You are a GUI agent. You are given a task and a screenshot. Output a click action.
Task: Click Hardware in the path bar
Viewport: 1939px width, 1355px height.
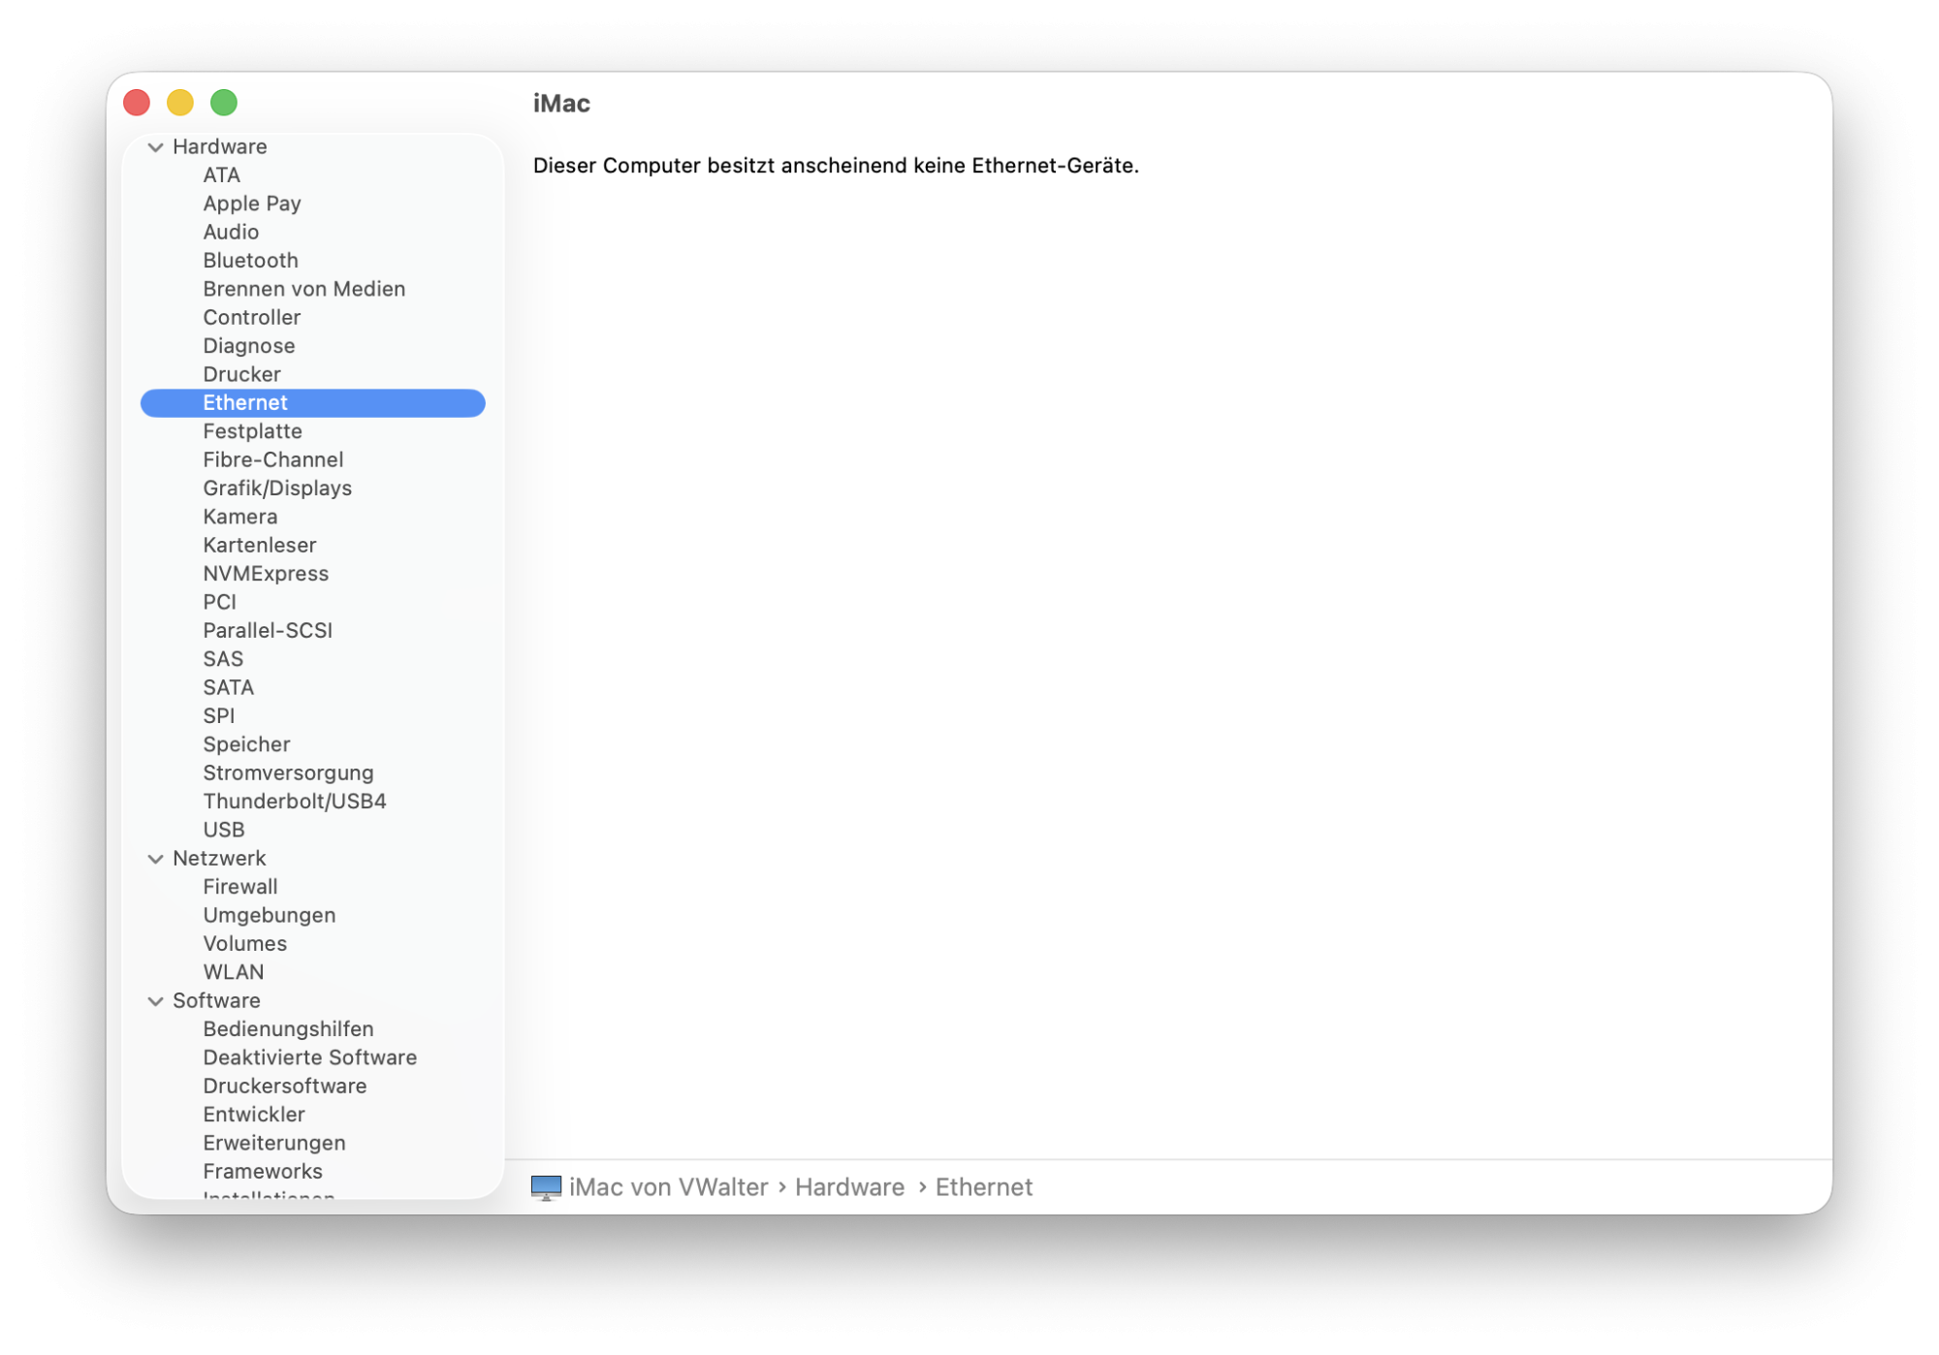point(849,1187)
